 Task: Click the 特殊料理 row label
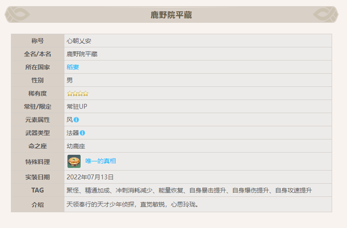click(x=38, y=162)
